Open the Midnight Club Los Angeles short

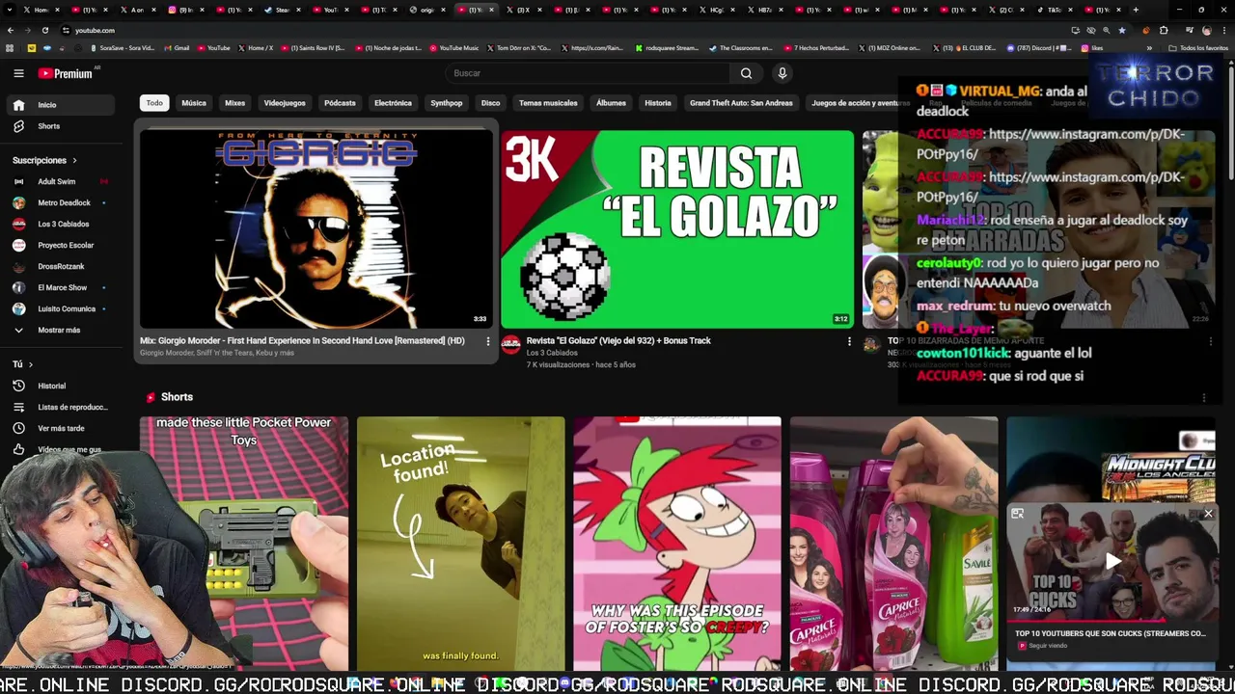[x=1111, y=458]
